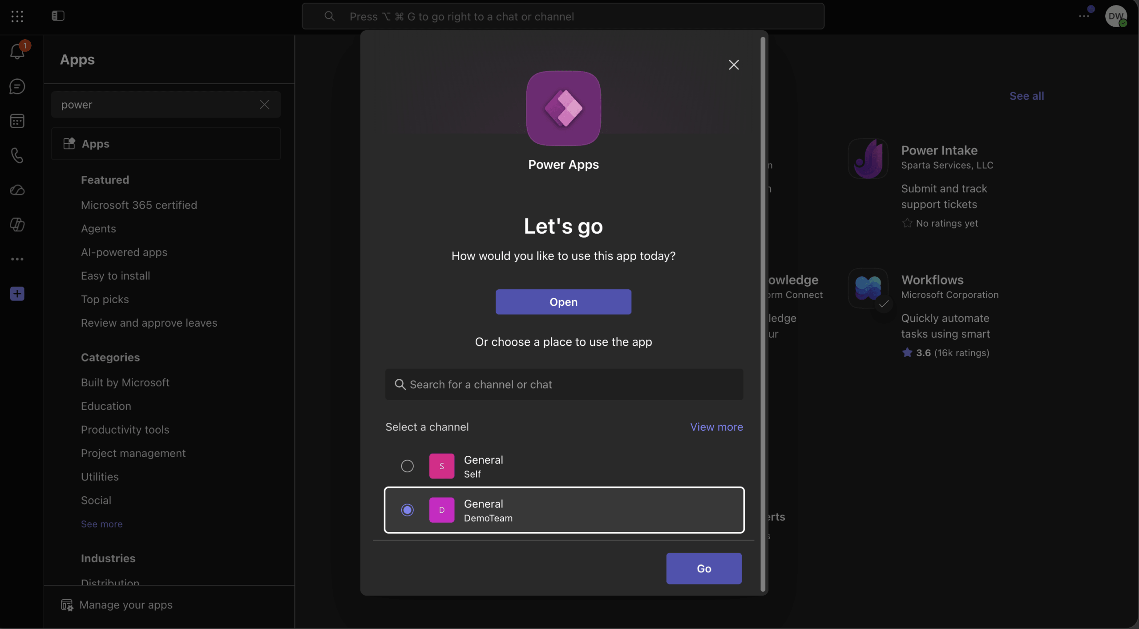This screenshot has height=629, width=1139.
Task: Select the Apps section tab
Action: pos(166,144)
